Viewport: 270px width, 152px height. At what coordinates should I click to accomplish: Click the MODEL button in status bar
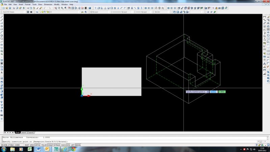78,145
